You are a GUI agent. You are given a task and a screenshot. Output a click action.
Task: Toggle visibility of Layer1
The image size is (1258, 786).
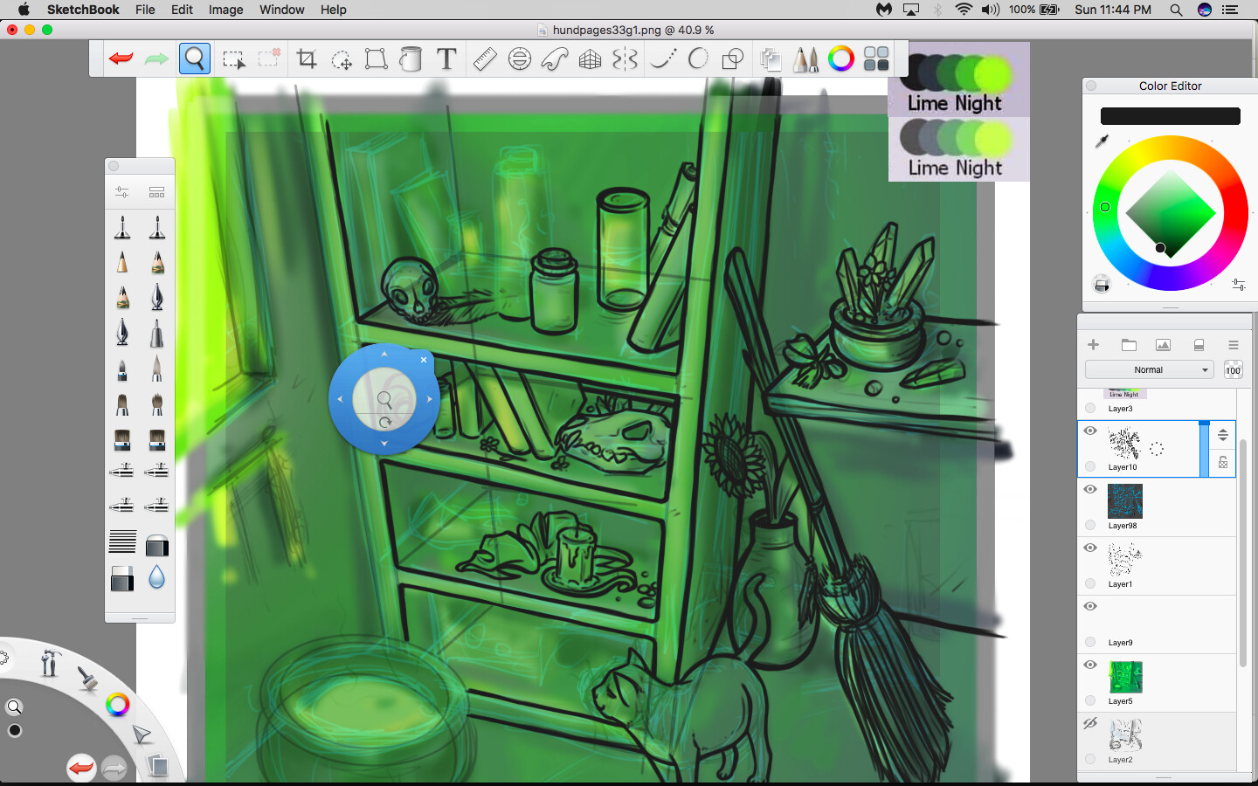pos(1089,548)
